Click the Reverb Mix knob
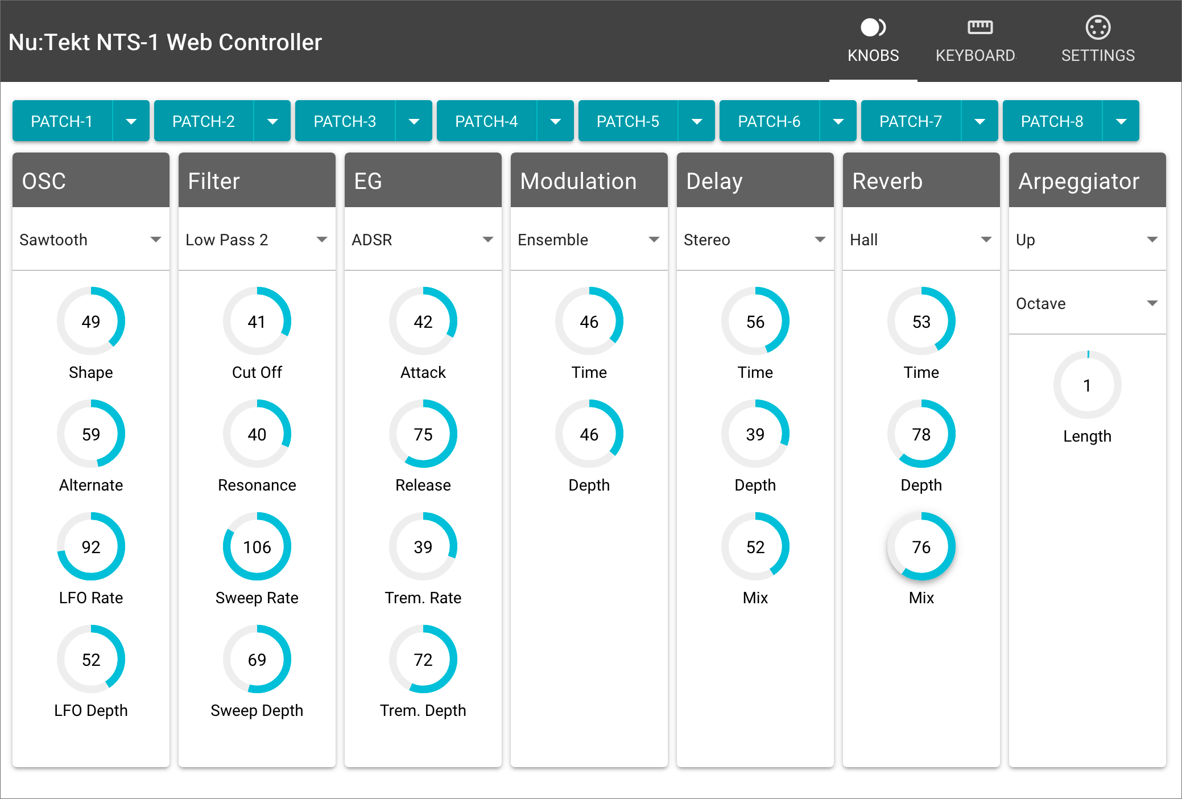 point(921,546)
